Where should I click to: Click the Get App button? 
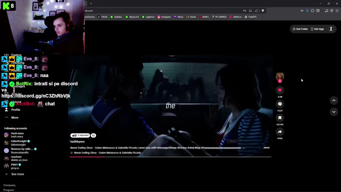click(317, 29)
